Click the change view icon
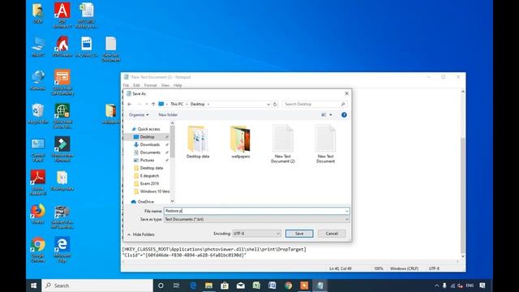Image resolution: width=519 pixels, height=292 pixels. pyautogui.click(x=324, y=114)
